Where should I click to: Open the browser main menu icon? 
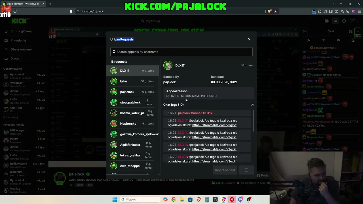tap(359, 11)
